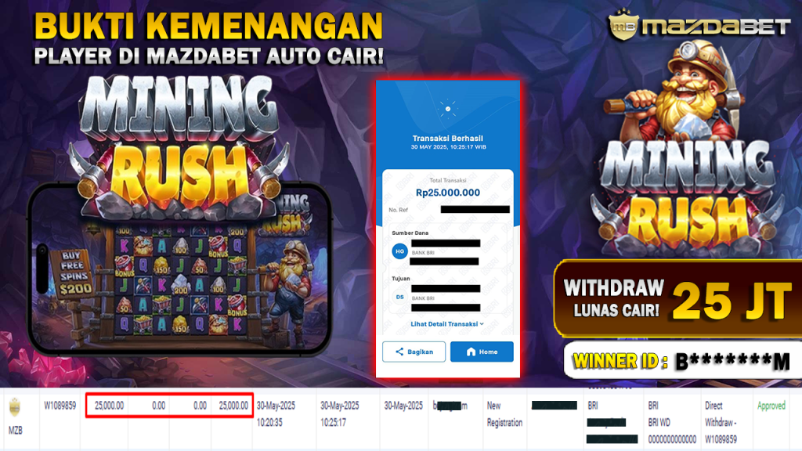This screenshot has width=802, height=451.
Task: Click the loading spinner above Transaksi Berhasil
Action: pyautogui.click(x=448, y=109)
